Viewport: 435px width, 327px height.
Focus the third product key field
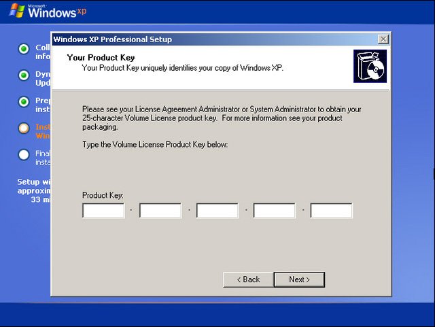pos(217,211)
